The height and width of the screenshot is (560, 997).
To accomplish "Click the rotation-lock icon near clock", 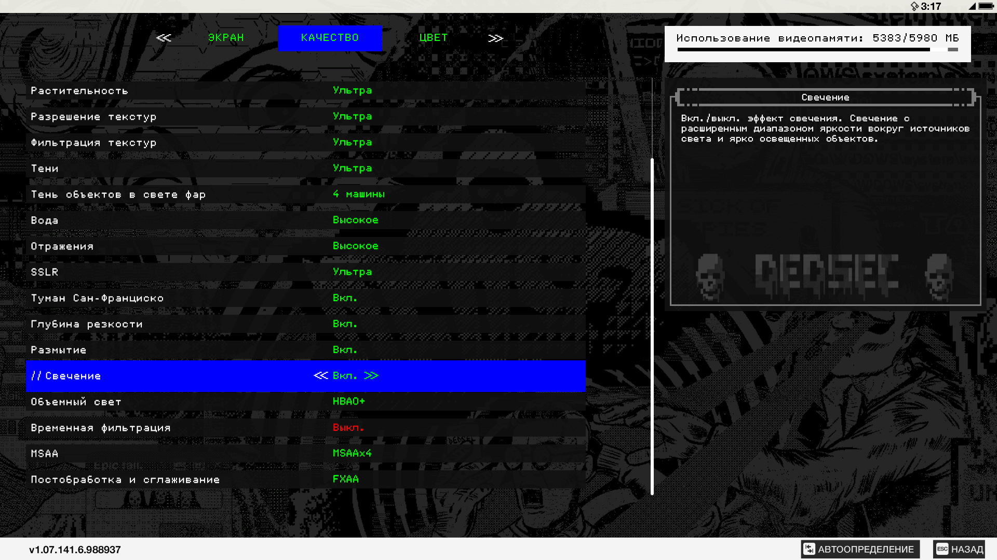I will tap(914, 6).
